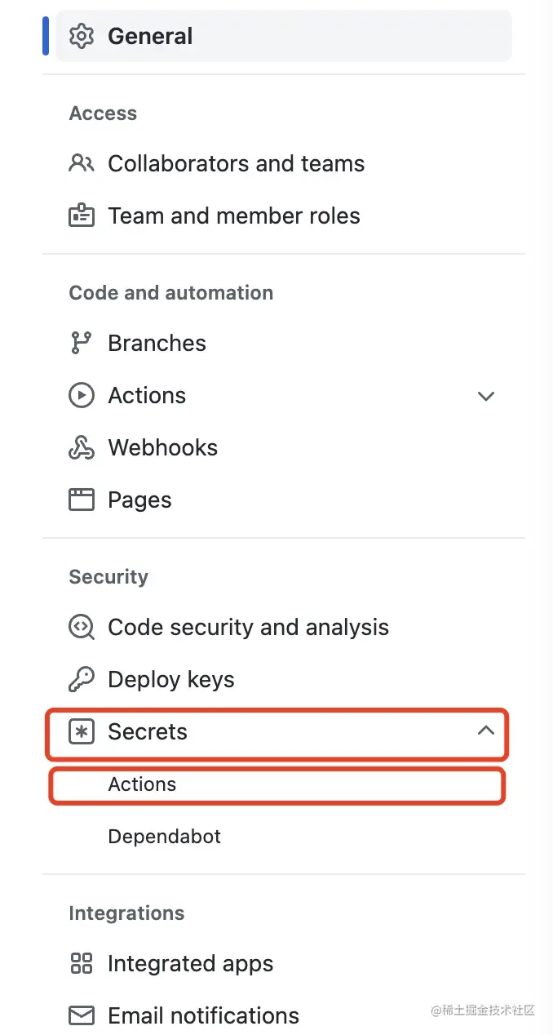This screenshot has height=1035, width=553.
Task: Select the Branches fork icon
Action: pyautogui.click(x=82, y=343)
